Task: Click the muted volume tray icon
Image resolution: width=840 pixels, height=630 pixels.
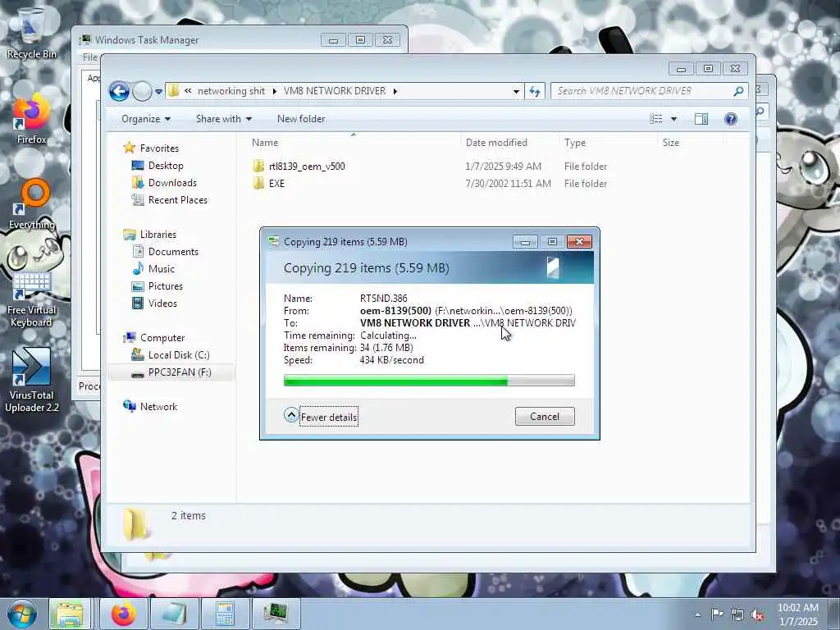Action: (757, 615)
